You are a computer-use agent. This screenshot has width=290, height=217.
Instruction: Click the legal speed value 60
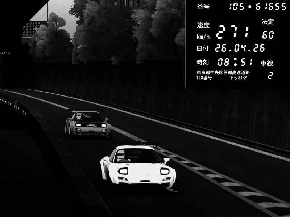268,35
